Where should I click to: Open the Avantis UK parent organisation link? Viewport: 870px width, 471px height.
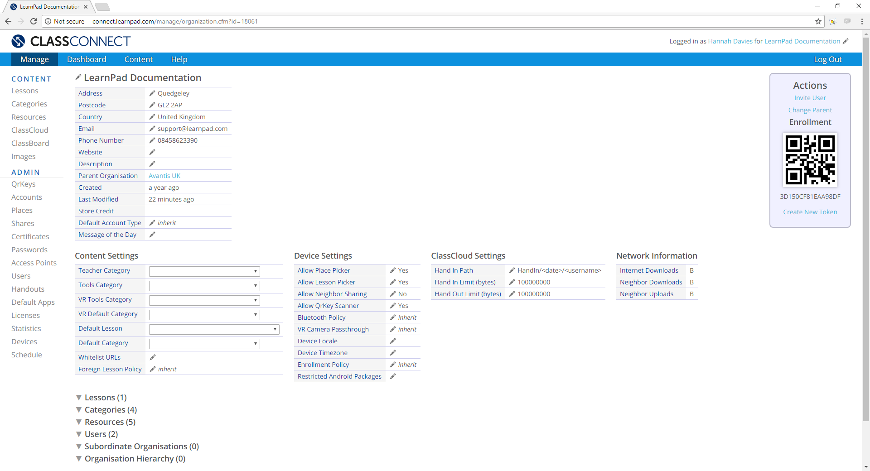(x=164, y=176)
